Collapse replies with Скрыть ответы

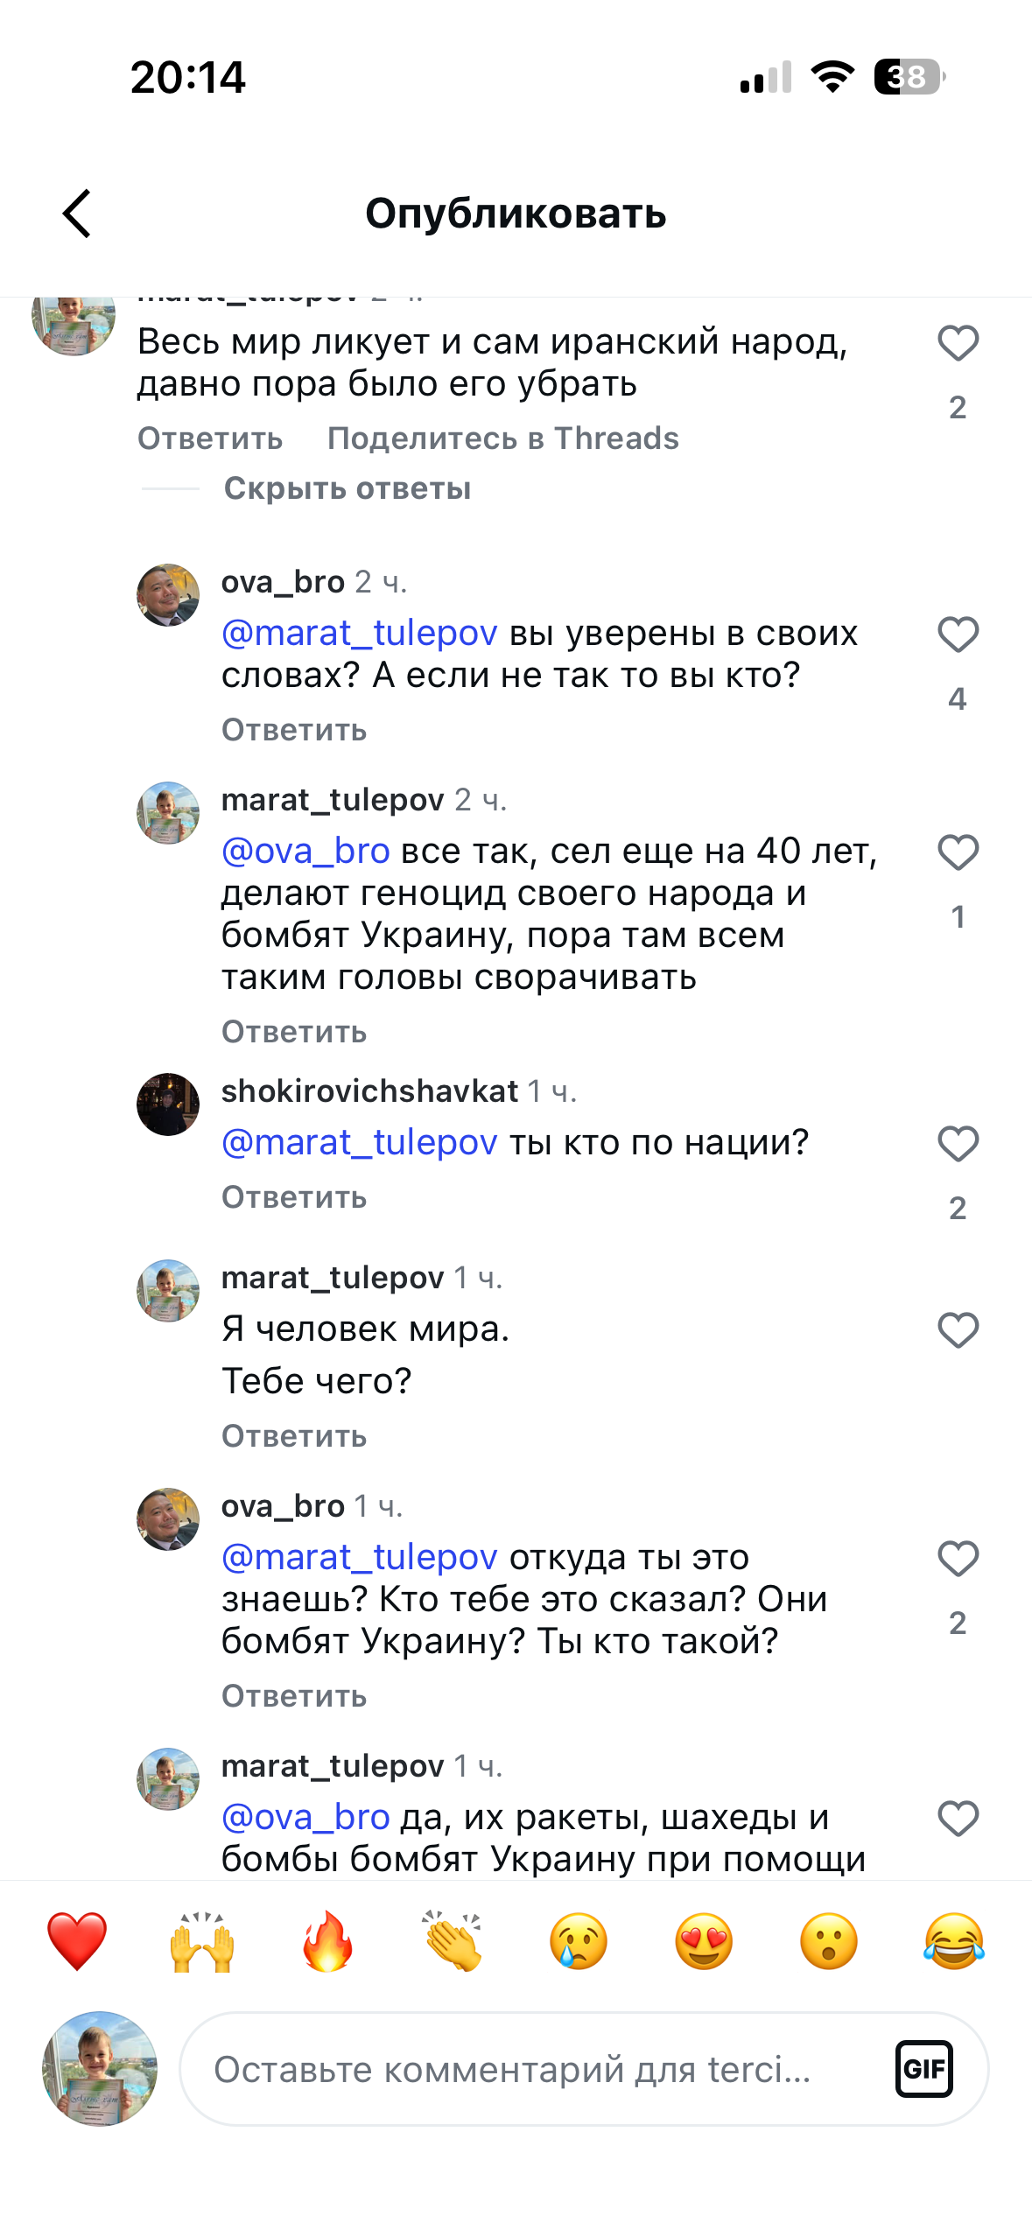348,488
